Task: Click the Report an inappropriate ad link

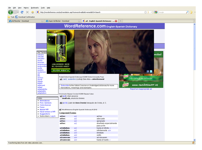Action: [x=141, y=89]
